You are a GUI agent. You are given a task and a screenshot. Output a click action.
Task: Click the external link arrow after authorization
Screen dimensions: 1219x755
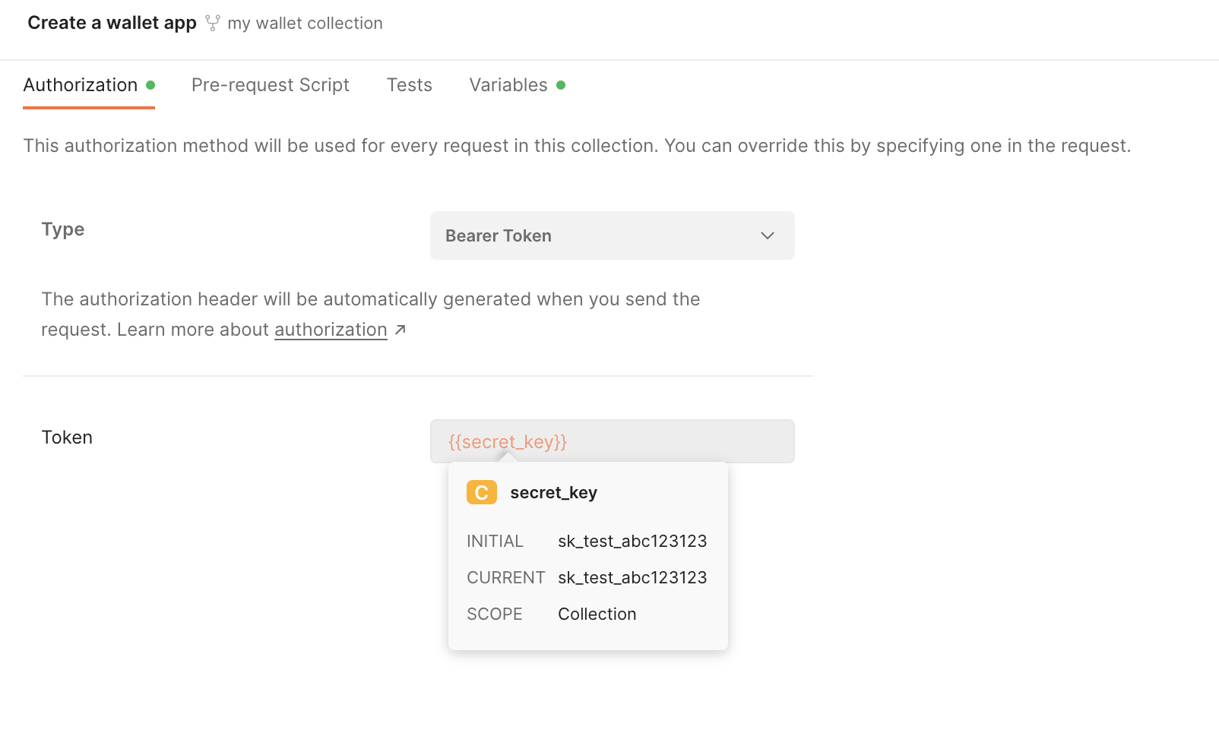401,329
